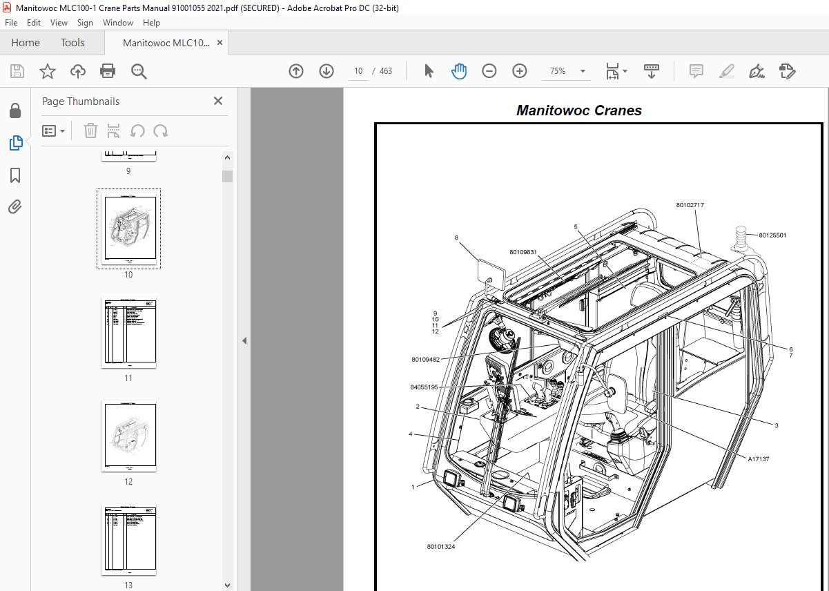Click the insert page break icon
The image size is (829, 591).
tap(114, 130)
